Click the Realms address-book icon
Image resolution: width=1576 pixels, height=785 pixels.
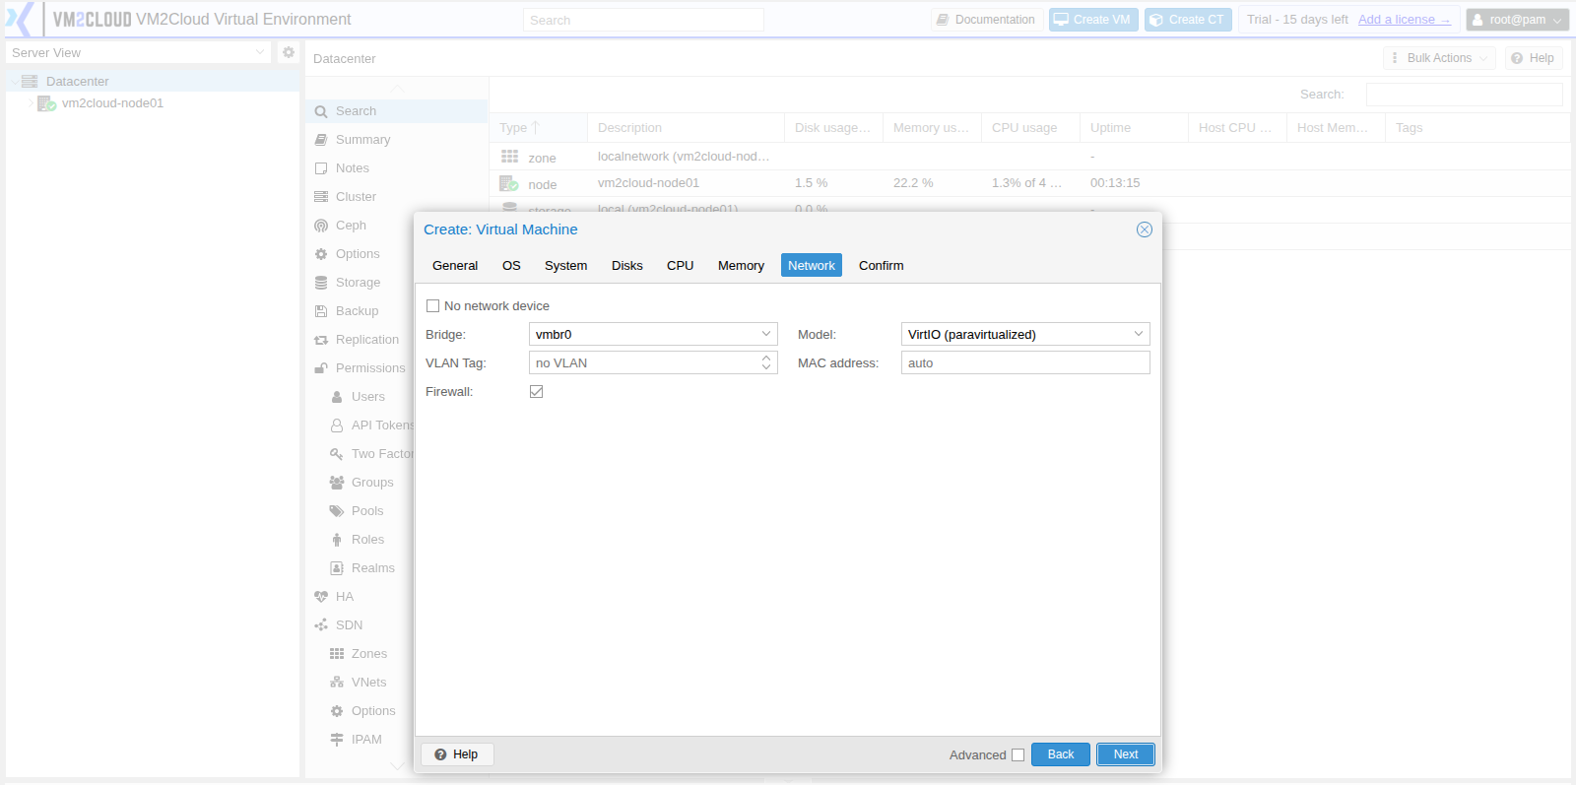point(337,568)
